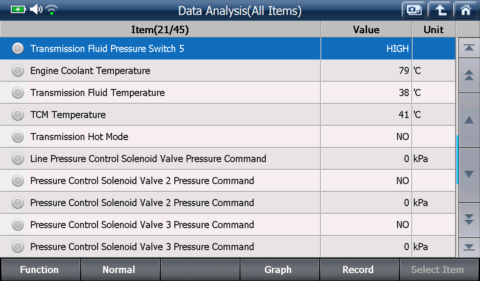Click the blue scrollbar position indicator
The width and height of the screenshot is (480, 281).
[457, 159]
